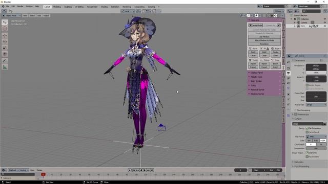
Task: Open the File Format PNG dropdown
Action: point(316,136)
